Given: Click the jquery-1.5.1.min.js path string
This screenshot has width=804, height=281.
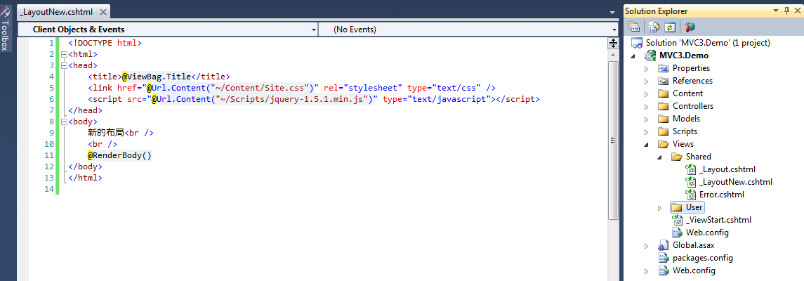Looking at the screenshot, I should pos(294,99).
